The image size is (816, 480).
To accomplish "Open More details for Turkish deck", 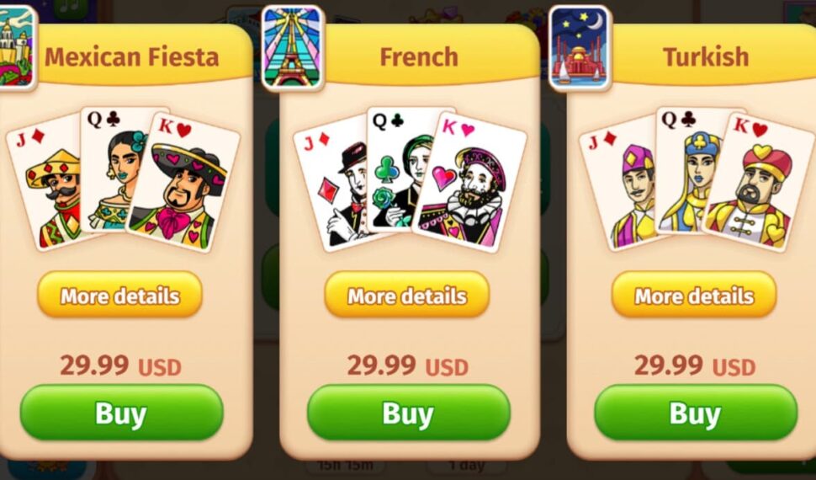I will click(x=694, y=295).
